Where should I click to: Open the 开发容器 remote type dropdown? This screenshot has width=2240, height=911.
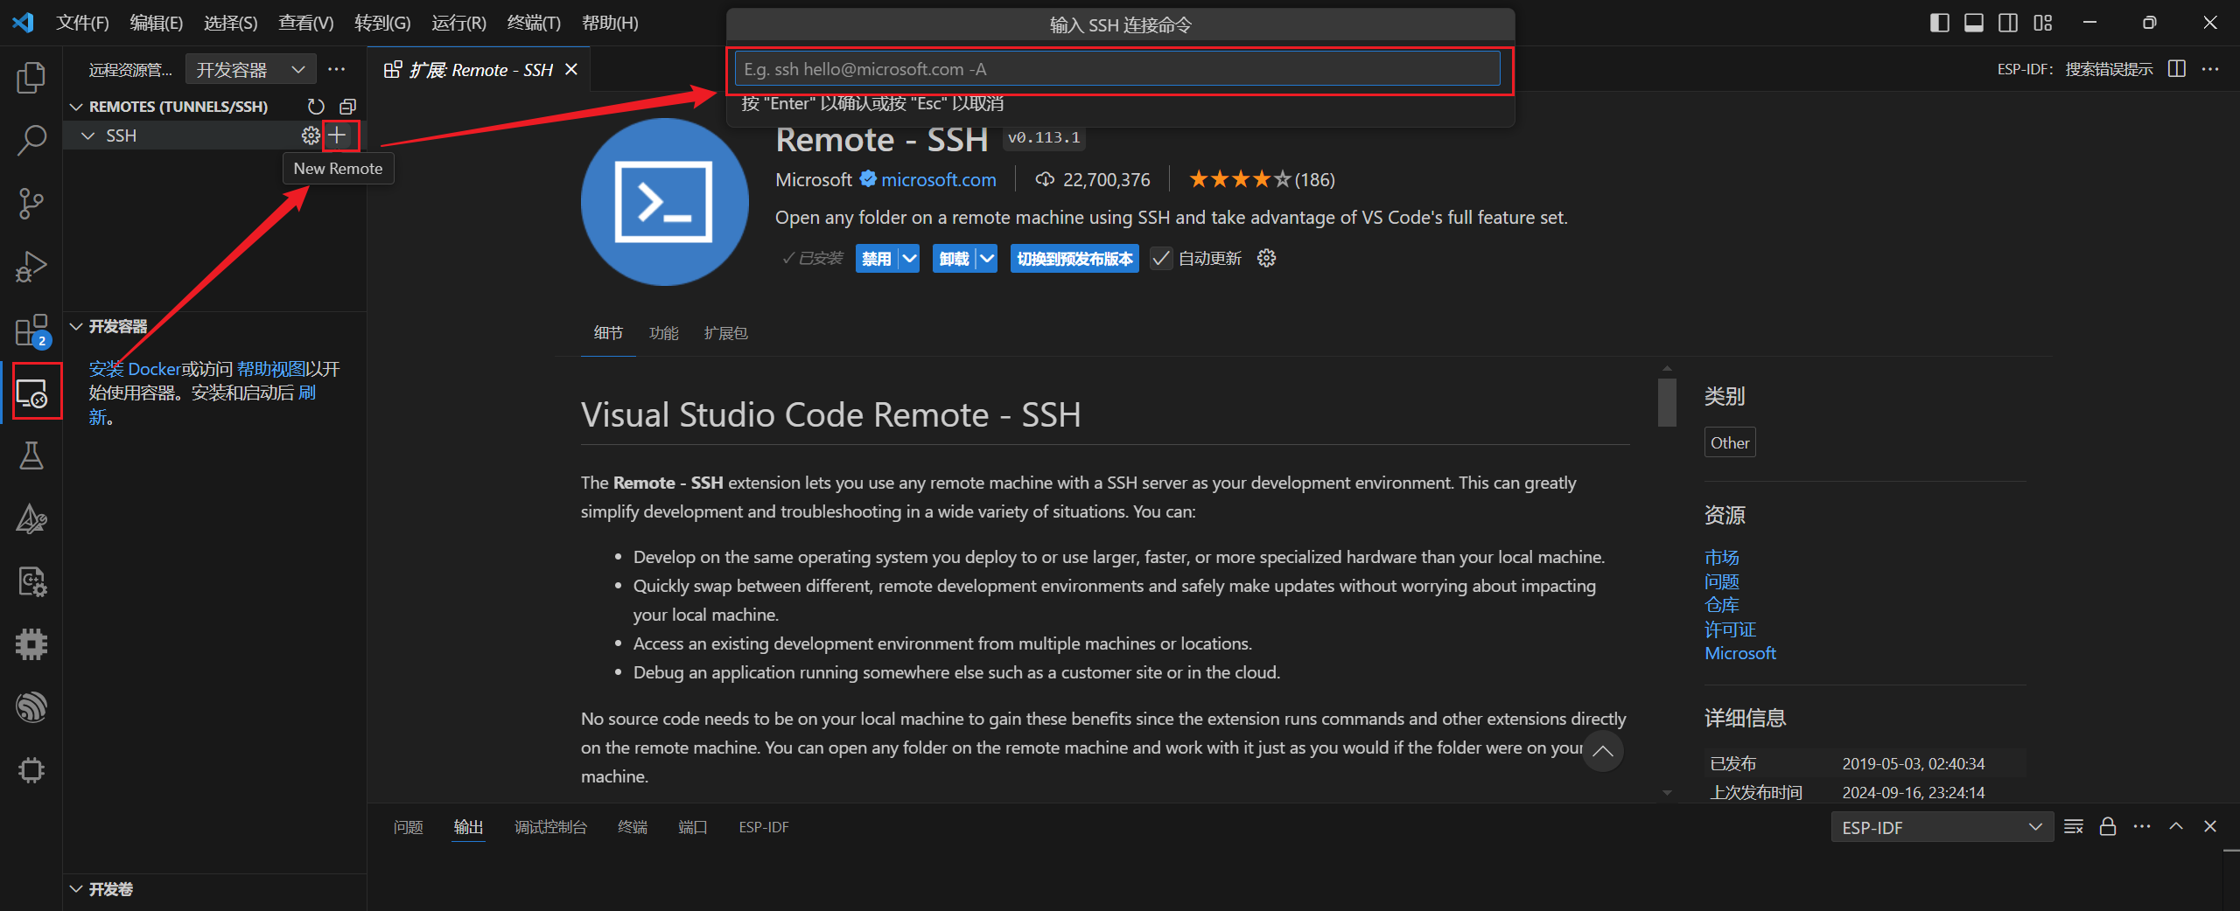250,69
